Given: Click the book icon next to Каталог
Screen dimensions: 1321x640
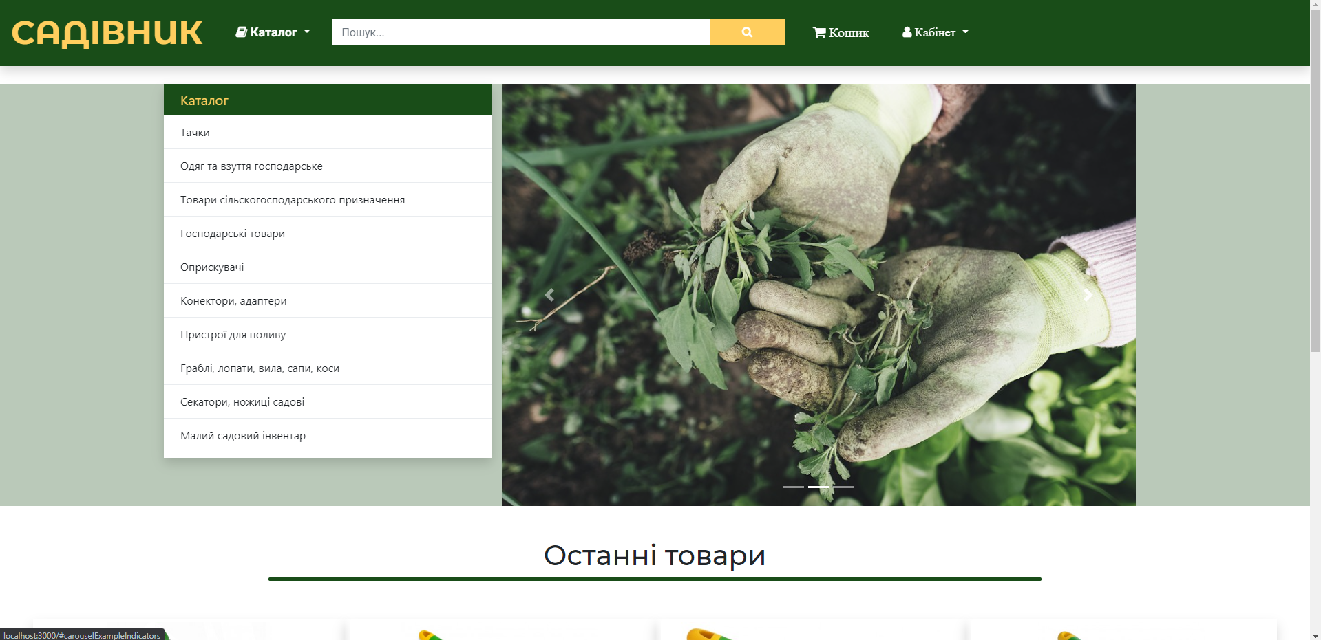Looking at the screenshot, I should pos(242,31).
